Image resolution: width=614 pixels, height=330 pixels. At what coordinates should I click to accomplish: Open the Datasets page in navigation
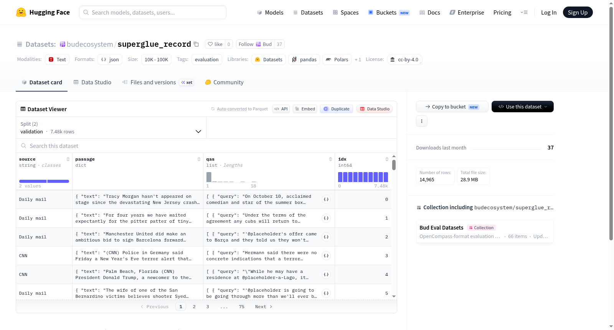(308, 12)
